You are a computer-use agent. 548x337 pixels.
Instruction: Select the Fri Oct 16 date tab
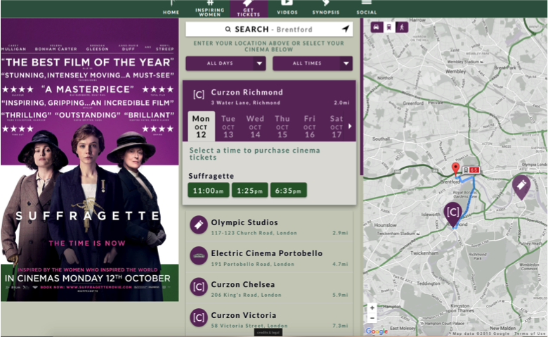309,127
